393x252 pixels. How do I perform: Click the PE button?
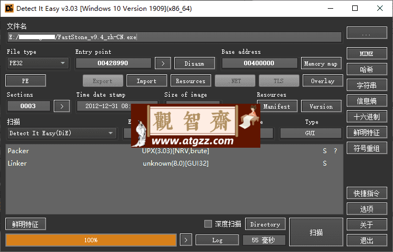[x=26, y=81]
